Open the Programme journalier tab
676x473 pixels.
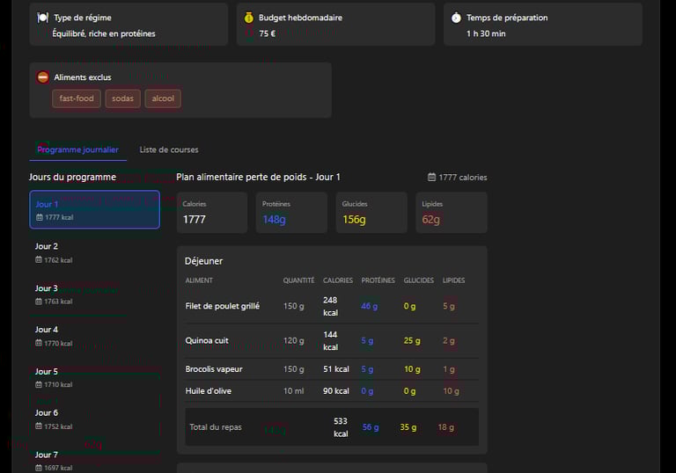78,150
